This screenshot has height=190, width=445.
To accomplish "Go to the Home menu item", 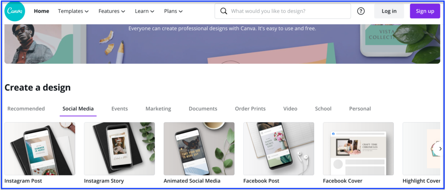I will pos(41,11).
